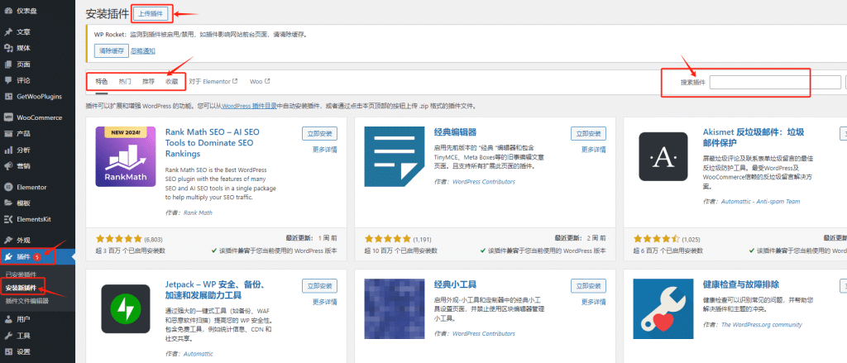Click the Classic Editor plugin icon
Viewport: 847px width, 363px height.
(x=395, y=156)
